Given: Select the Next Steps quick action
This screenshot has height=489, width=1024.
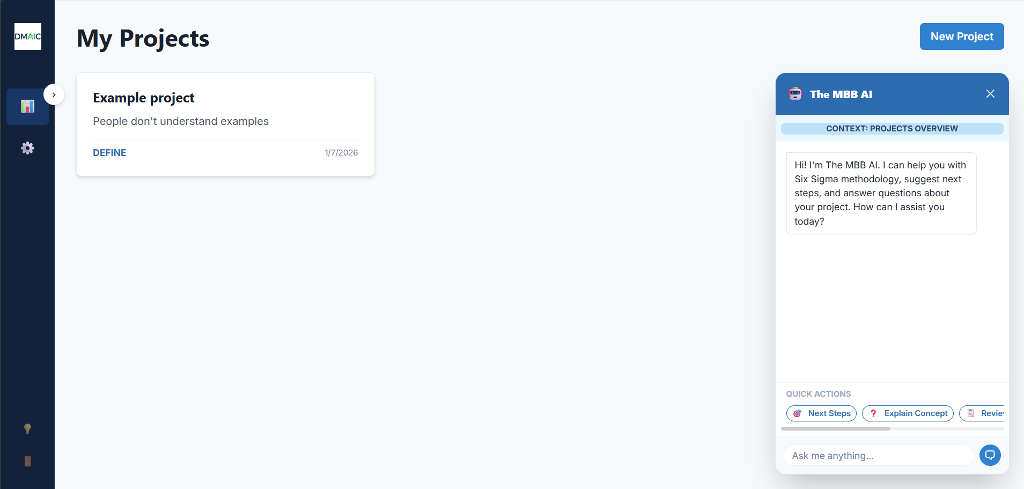Looking at the screenshot, I should click(x=821, y=413).
